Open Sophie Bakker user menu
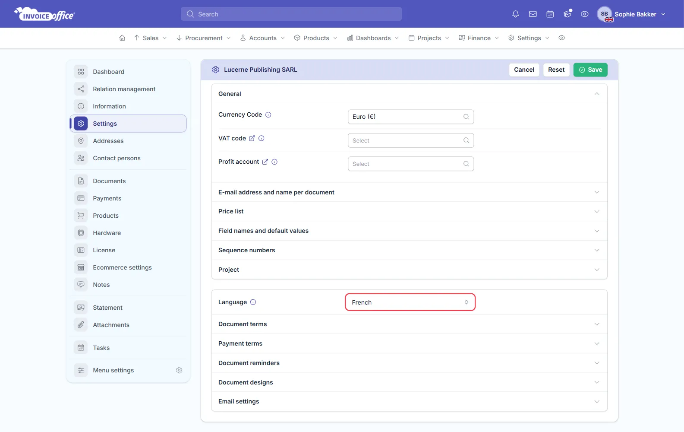 (631, 14)
